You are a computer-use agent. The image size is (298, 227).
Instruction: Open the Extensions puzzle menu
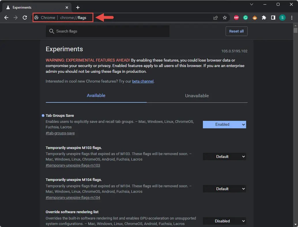(264, 18)
